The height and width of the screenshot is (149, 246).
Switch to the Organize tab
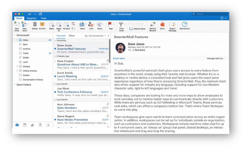pos(31,18)
